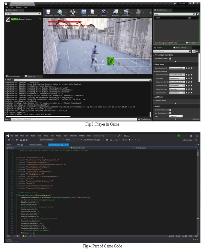The height and width of the screenshot is (252, 206).
Task: Open Unreal Help menu
Action: tap(26, 7)
